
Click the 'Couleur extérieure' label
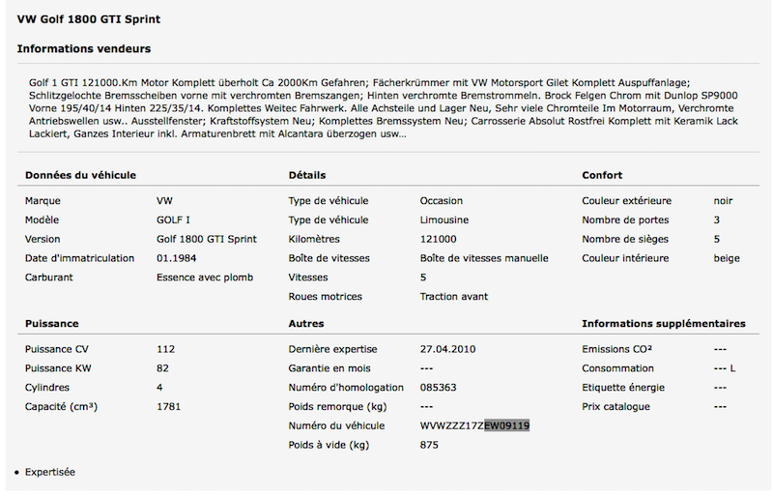[626, 201]
